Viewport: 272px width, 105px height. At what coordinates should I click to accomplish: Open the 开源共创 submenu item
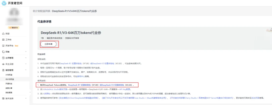pos(9,84)
